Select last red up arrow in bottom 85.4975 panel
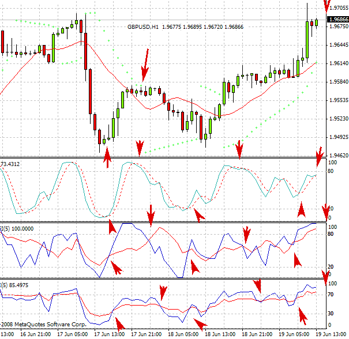This screenshot has width=349, height=339. 302,315
